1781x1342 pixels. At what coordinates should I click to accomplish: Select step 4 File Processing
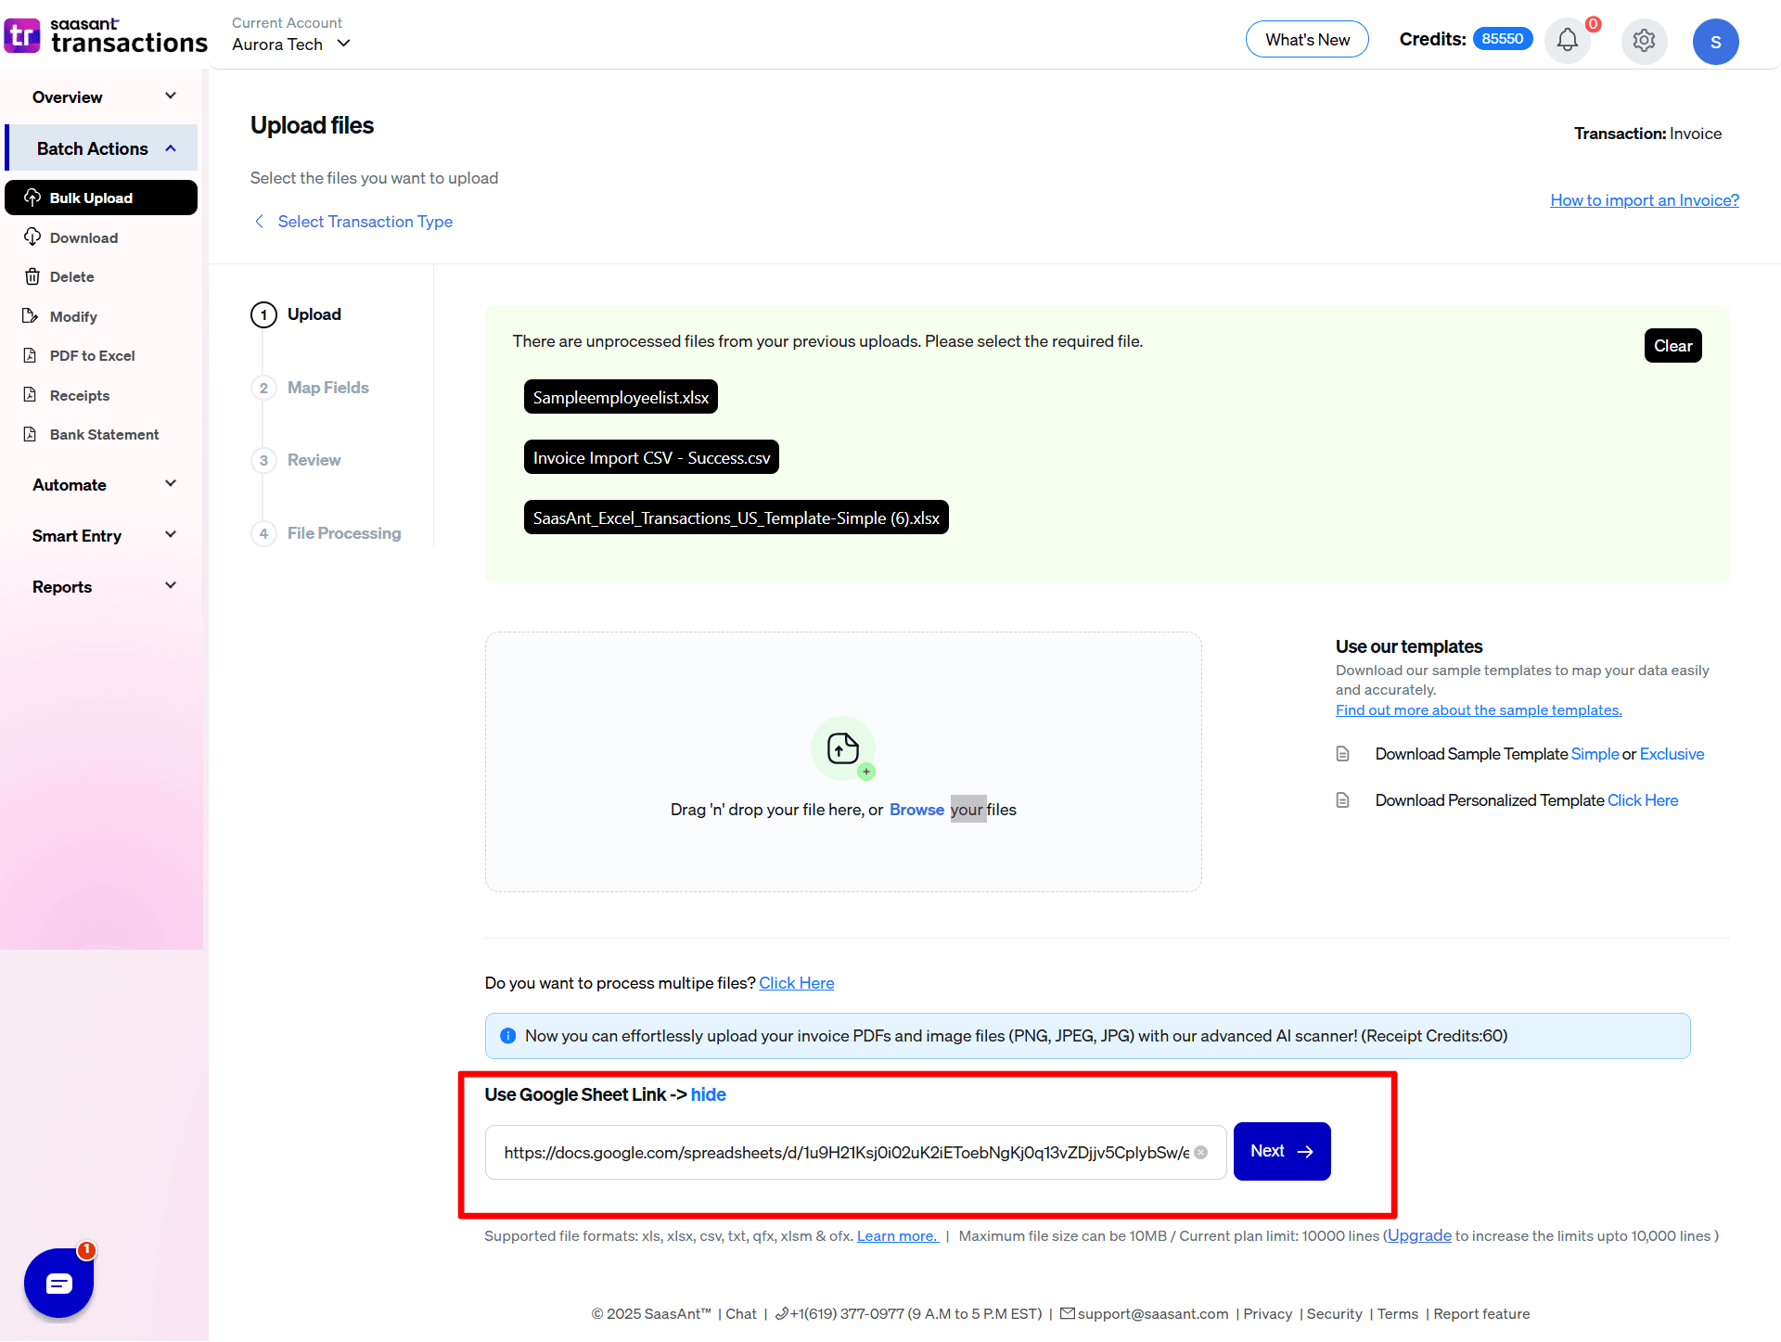click(x=327, y=533)
